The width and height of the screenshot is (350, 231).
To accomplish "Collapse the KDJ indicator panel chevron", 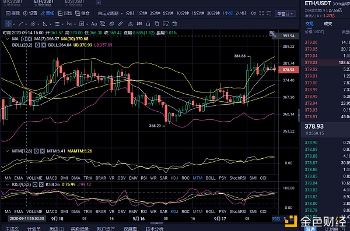I will 8,184.
